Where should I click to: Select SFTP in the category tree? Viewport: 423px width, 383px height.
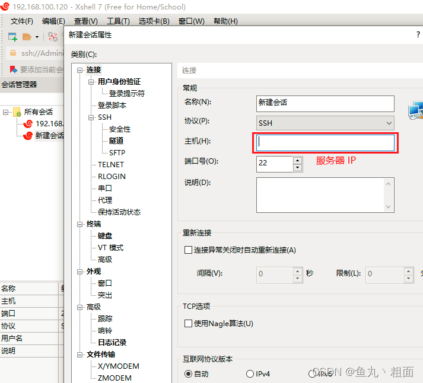117,153
